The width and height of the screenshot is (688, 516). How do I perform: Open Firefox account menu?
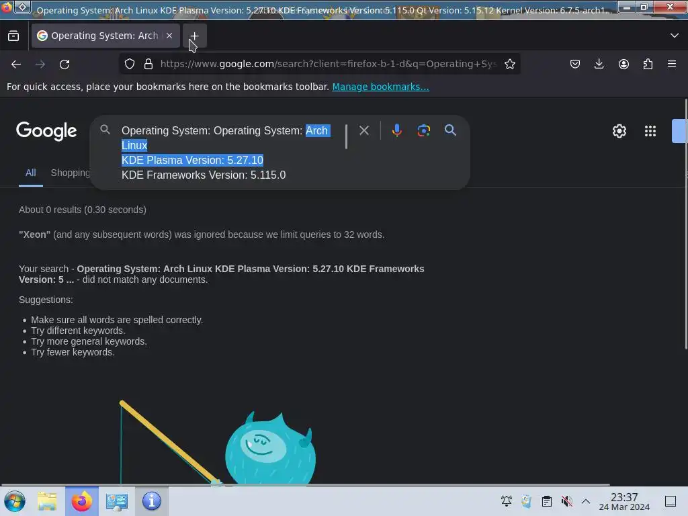[x=623, y=64]
